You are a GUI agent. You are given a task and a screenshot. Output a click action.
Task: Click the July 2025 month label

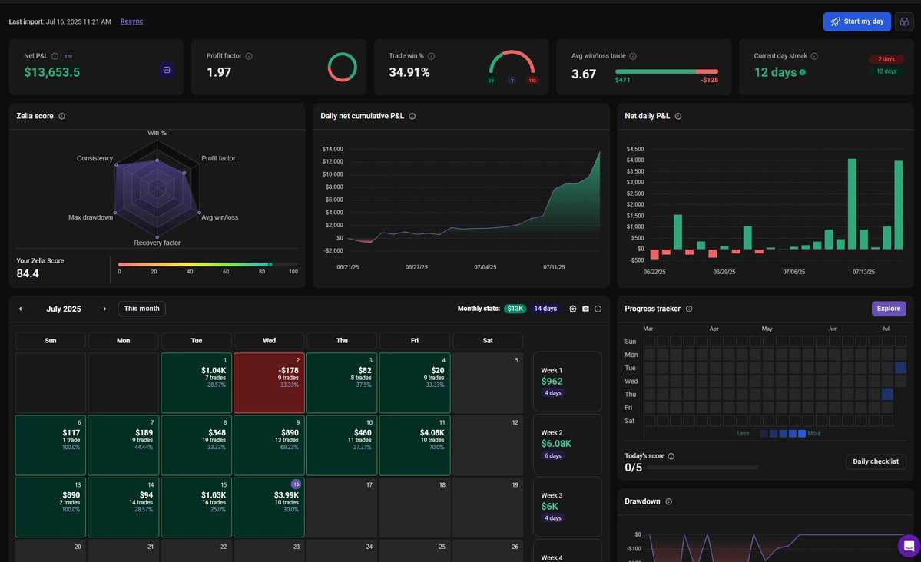(64, 309)
